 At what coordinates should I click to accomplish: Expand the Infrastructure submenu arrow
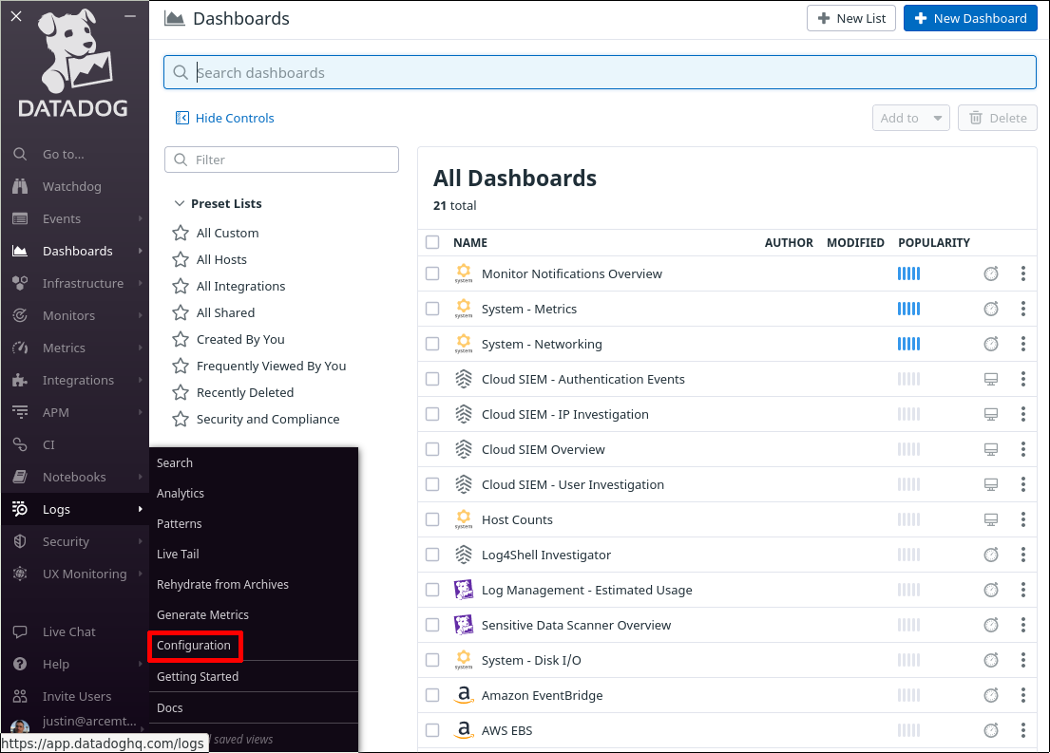pyautogui.click(x=140, y=283)
